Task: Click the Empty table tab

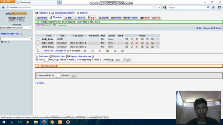Action: coord(145,18)
